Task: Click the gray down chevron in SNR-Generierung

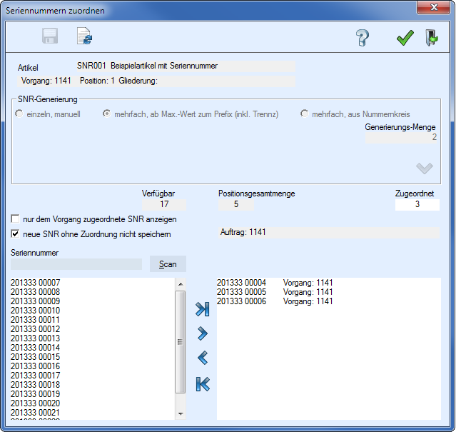Action: (424, 168)
